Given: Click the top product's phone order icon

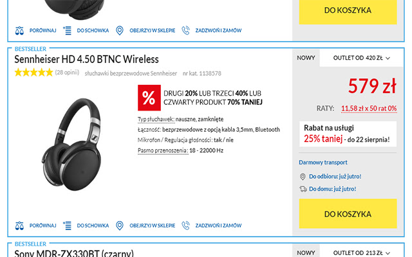Looking at the screenshot, I should pos(186,30).
